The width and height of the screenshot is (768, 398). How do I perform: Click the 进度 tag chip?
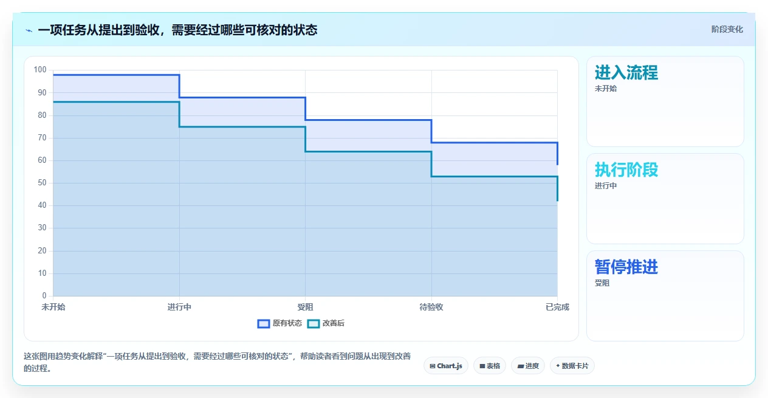coord(528,366)
